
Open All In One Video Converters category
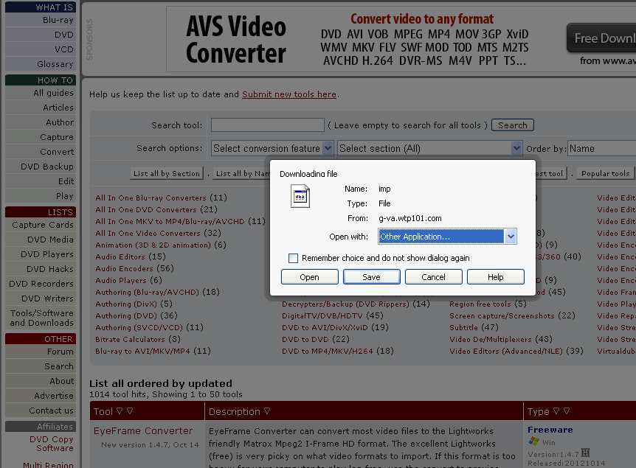pos(148,233)
